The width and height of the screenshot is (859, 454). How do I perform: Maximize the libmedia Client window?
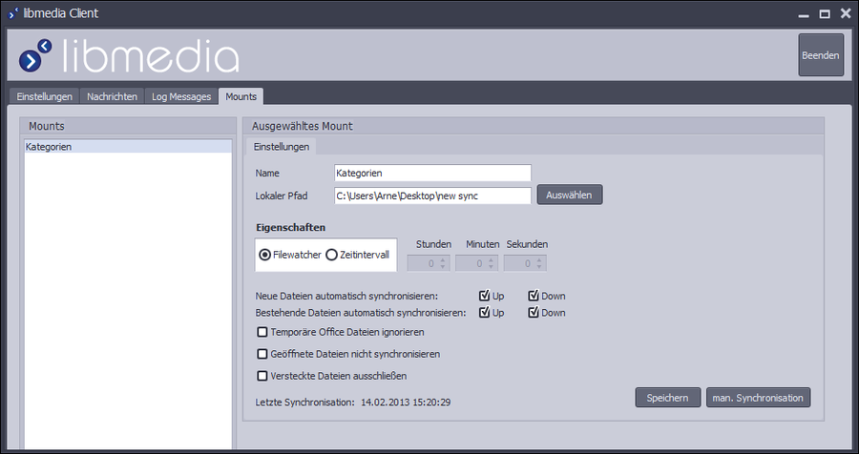point(825,14)
